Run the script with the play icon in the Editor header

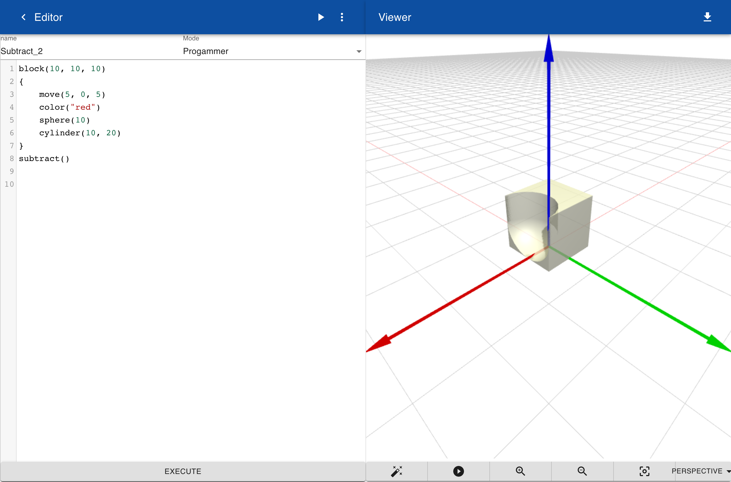(321, 17)
